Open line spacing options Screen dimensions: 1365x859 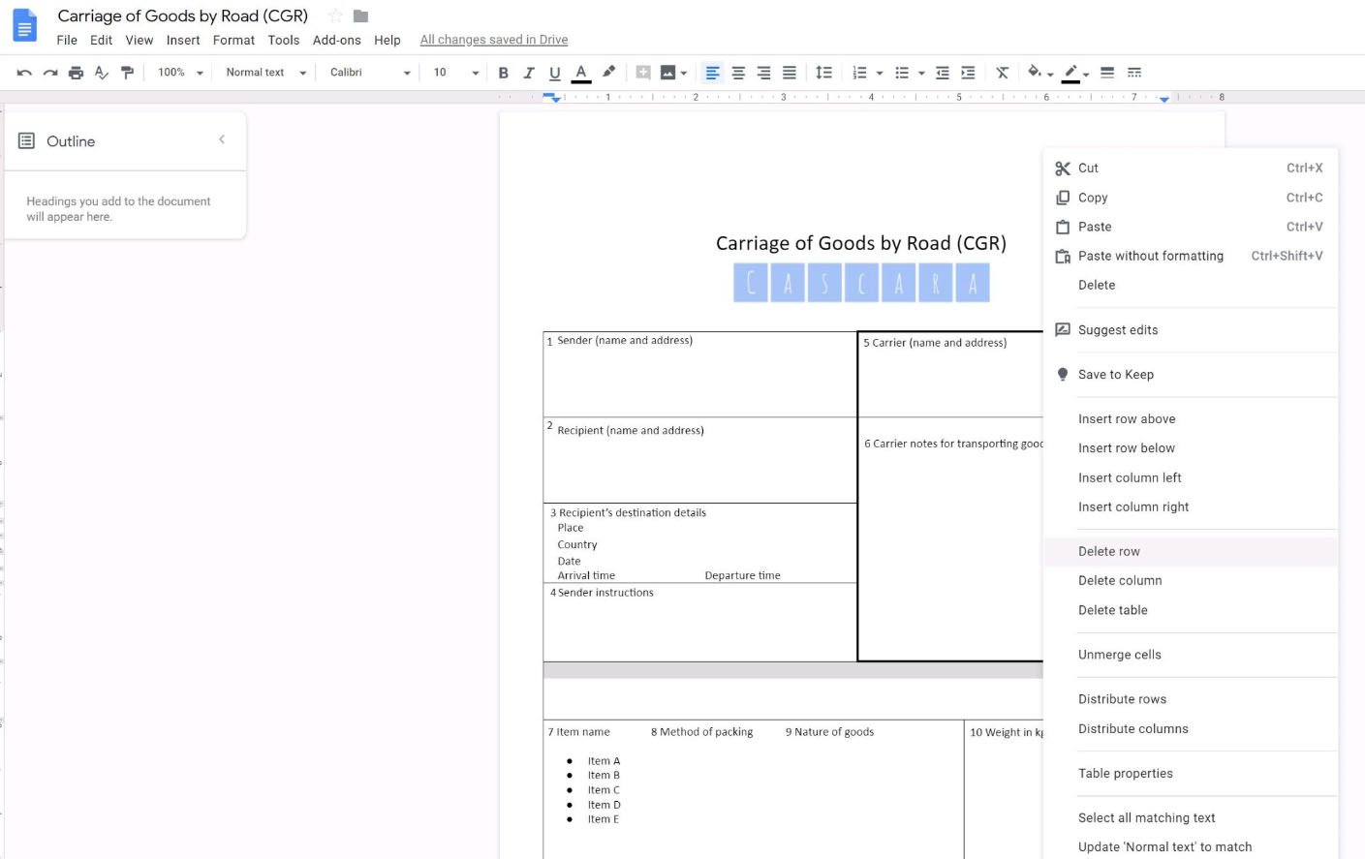tap(823, 73)
